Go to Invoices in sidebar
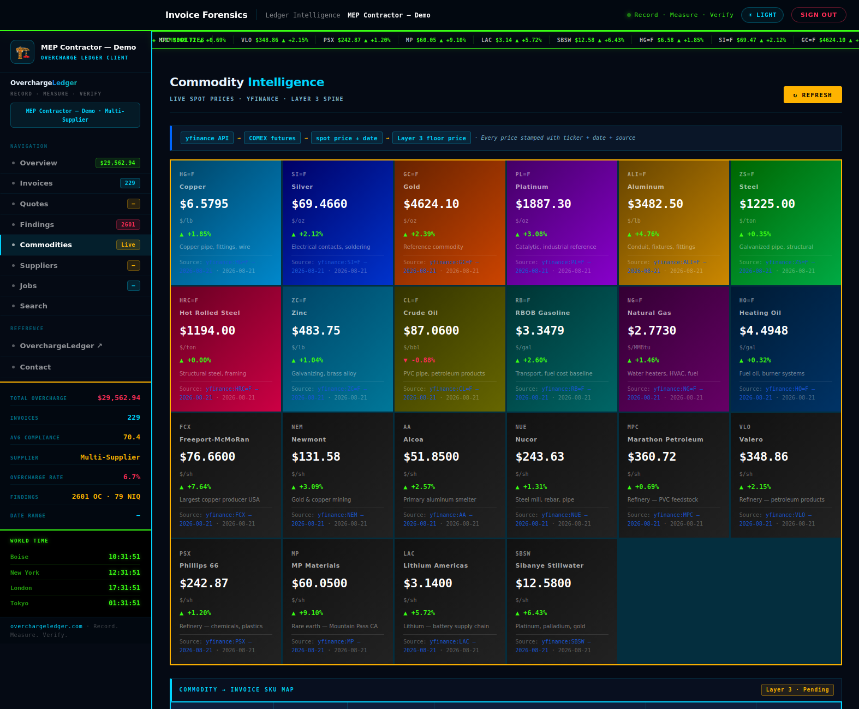This screenshot has width=859, height=709. coord(76,183)
